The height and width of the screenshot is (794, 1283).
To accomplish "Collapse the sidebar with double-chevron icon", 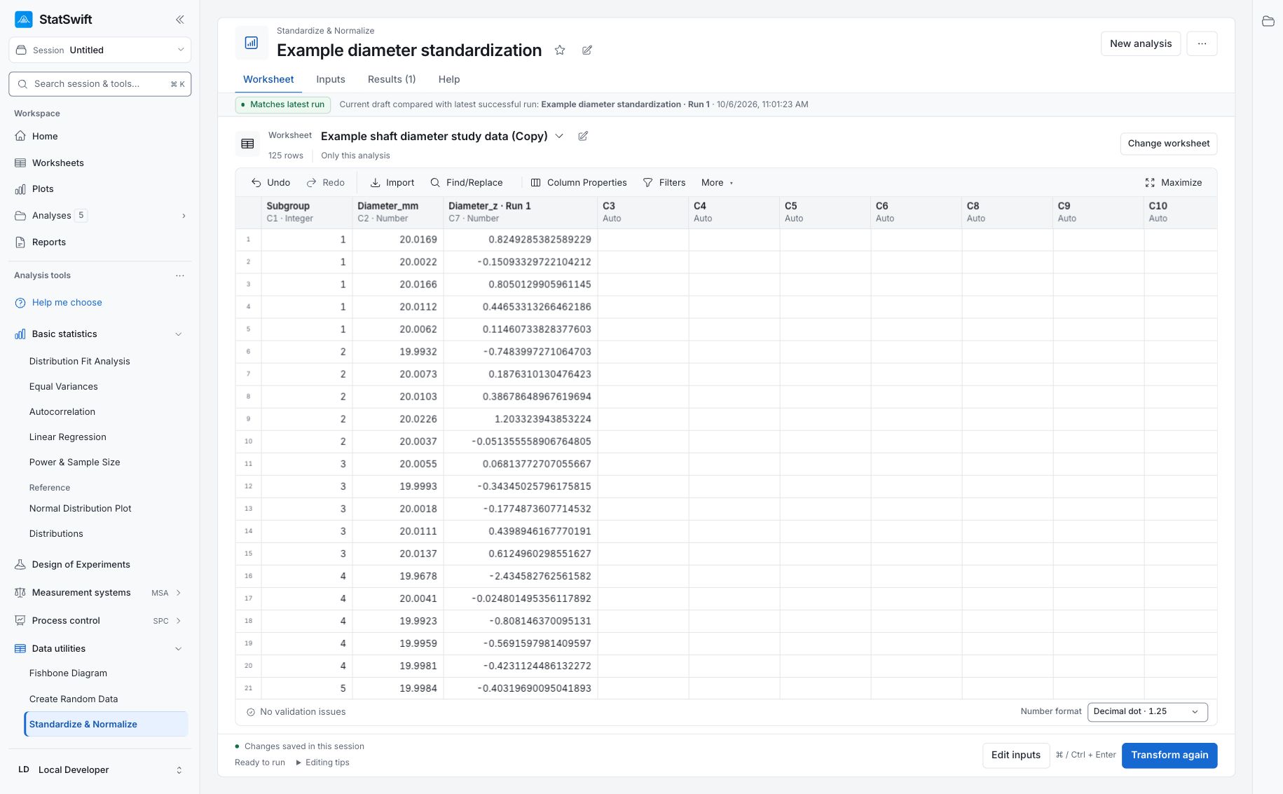I will 180,20.
